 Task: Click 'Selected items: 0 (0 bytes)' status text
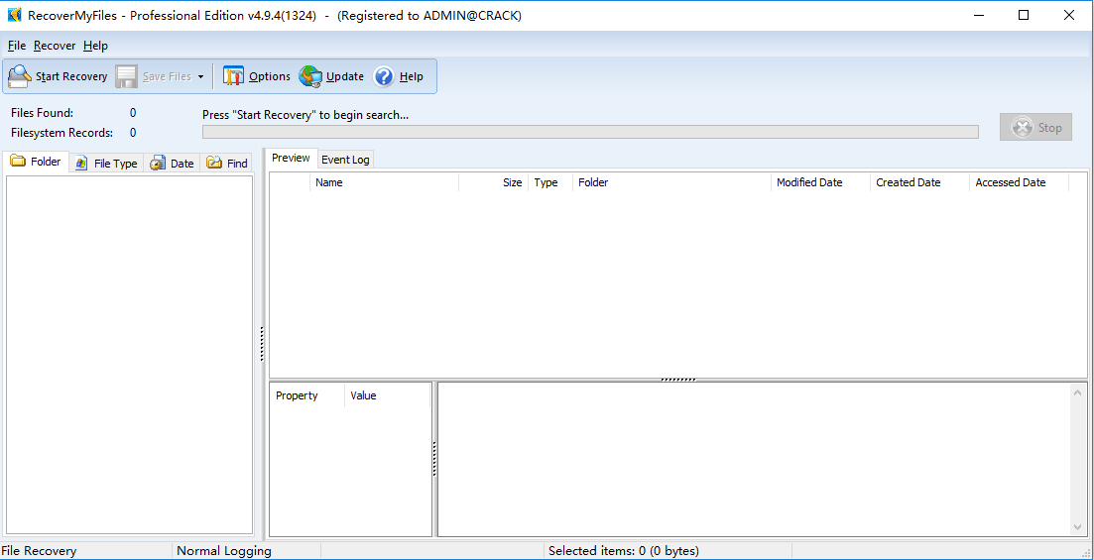click(624, 551)
